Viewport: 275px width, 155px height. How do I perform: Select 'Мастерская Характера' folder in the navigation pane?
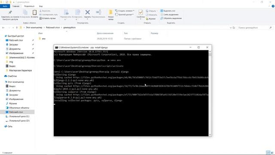20,70
